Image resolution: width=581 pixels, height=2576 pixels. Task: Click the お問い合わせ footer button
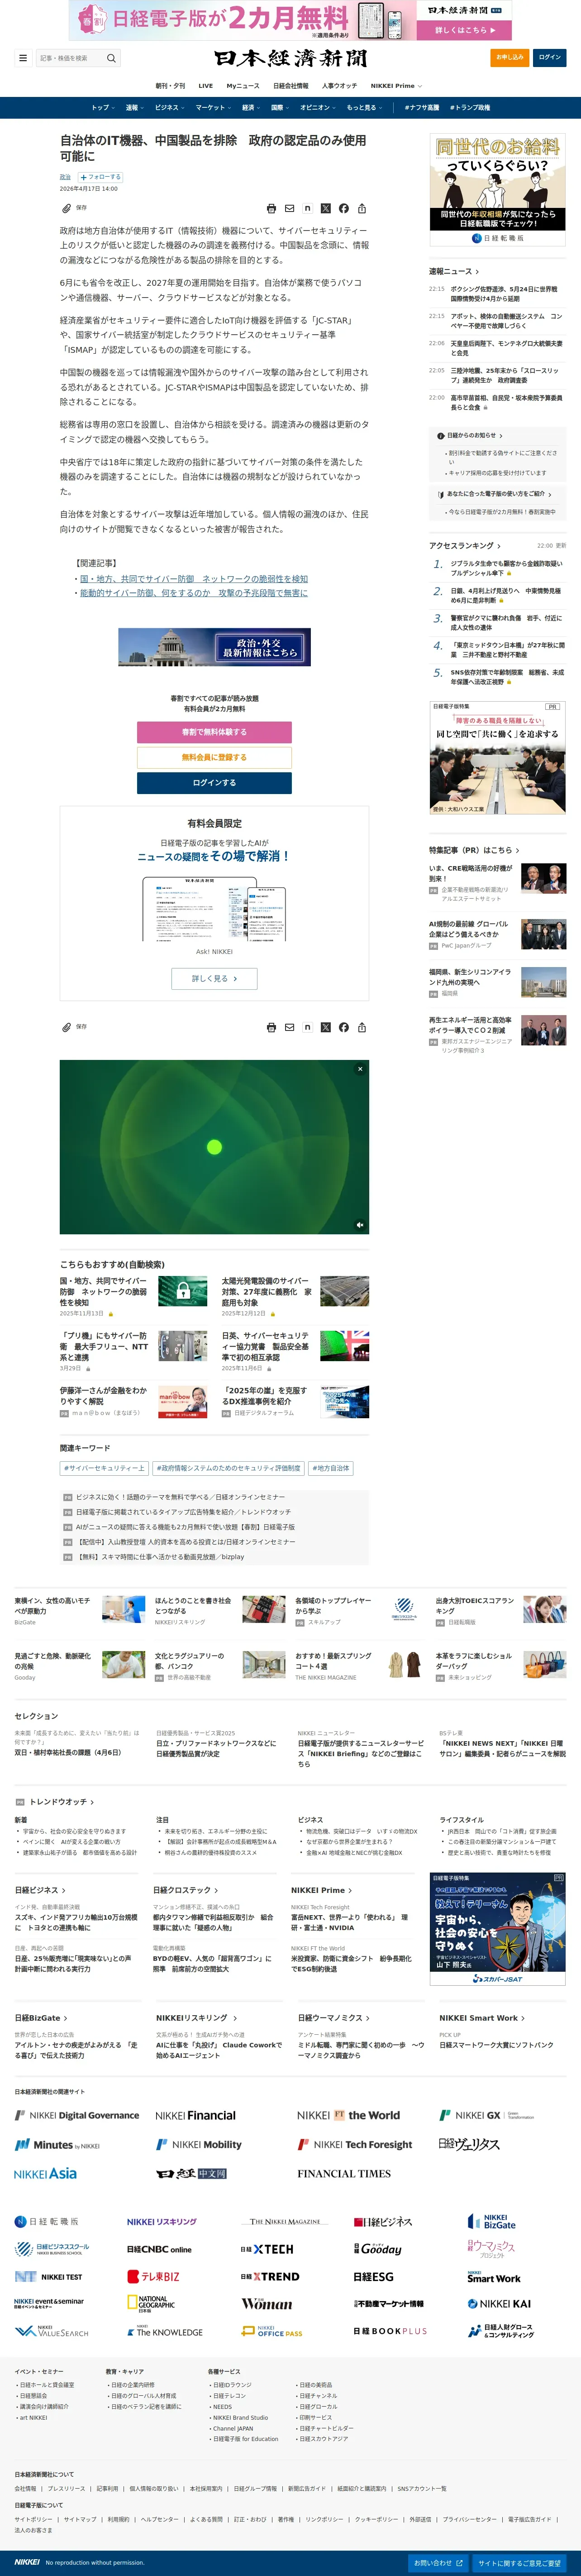[x=439, y=2563]
